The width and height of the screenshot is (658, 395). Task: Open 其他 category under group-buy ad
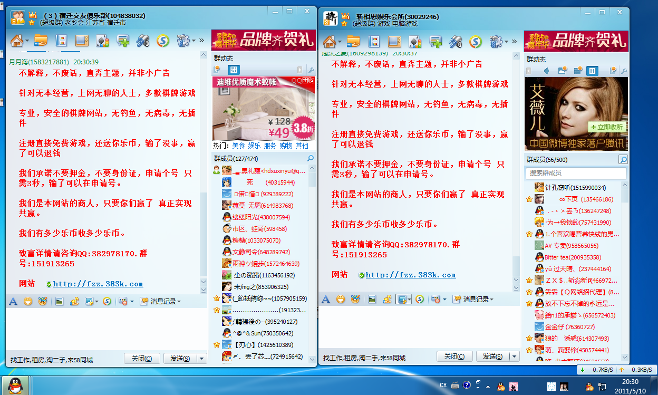point(302,146)
